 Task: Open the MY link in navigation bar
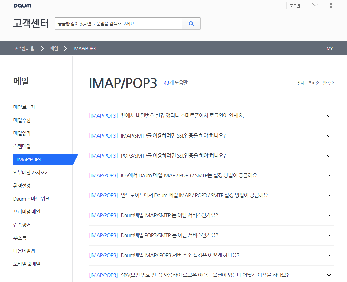click(x=330, y=49)
